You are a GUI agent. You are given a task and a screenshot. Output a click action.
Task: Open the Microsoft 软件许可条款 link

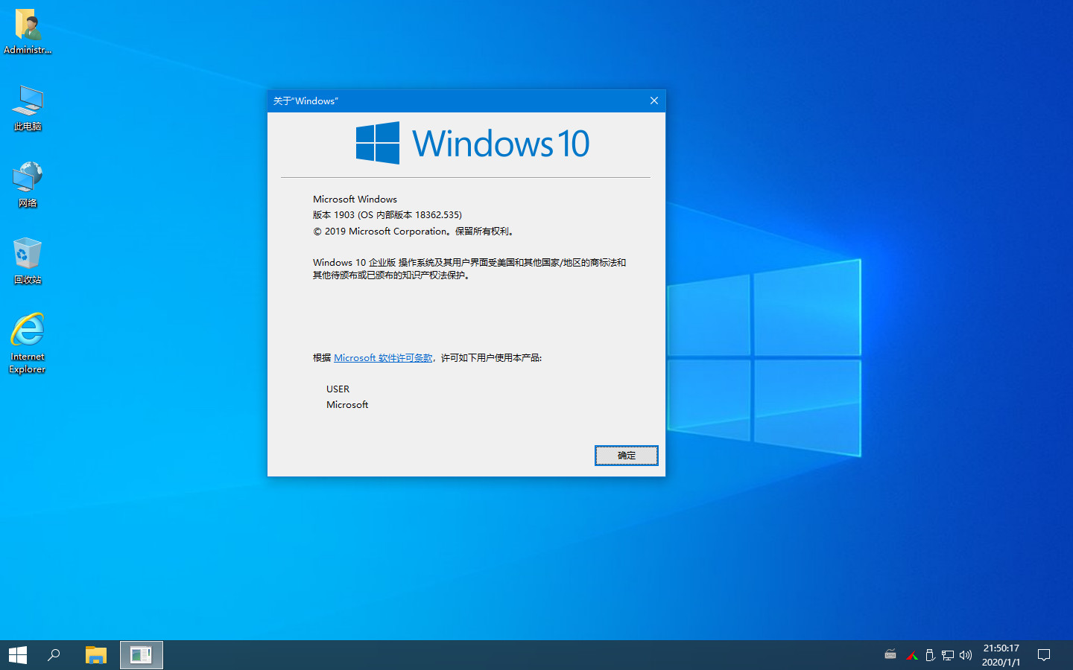coord(383,358)
